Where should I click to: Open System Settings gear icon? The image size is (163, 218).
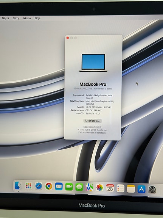pyautogui.click(x=152, y=190)
